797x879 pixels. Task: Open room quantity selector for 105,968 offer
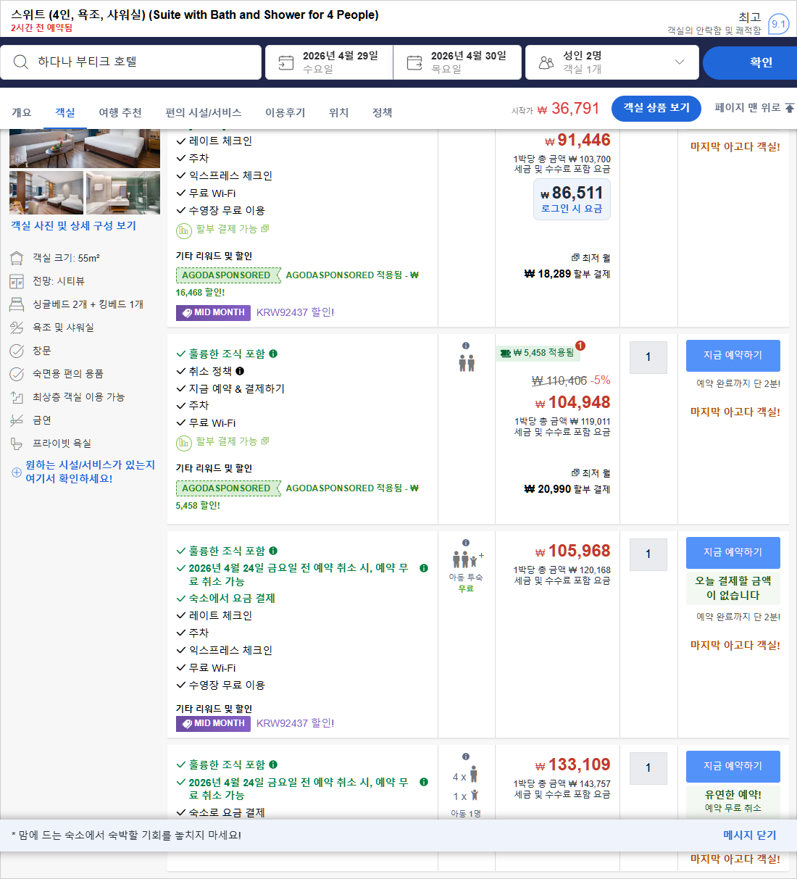(648, 554)
